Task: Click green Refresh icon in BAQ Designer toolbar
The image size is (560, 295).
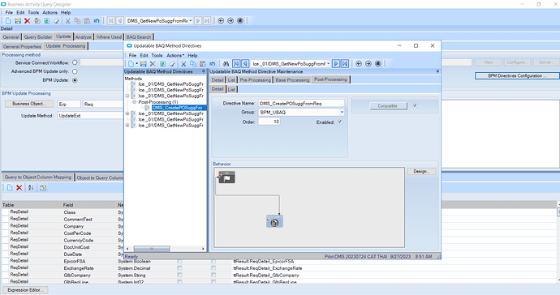Action: point(47,21)
